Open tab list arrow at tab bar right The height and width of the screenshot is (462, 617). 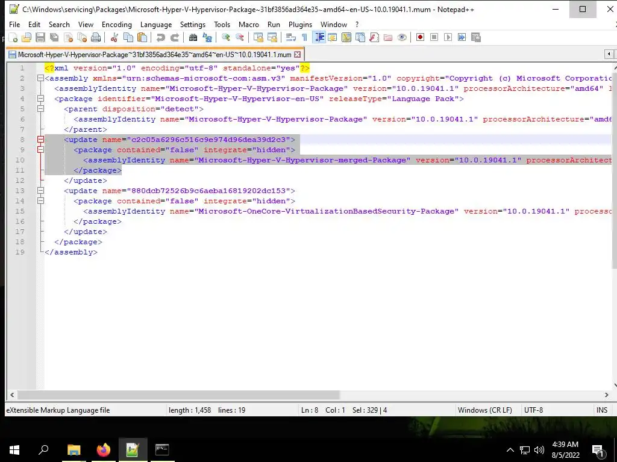point(609,54)
